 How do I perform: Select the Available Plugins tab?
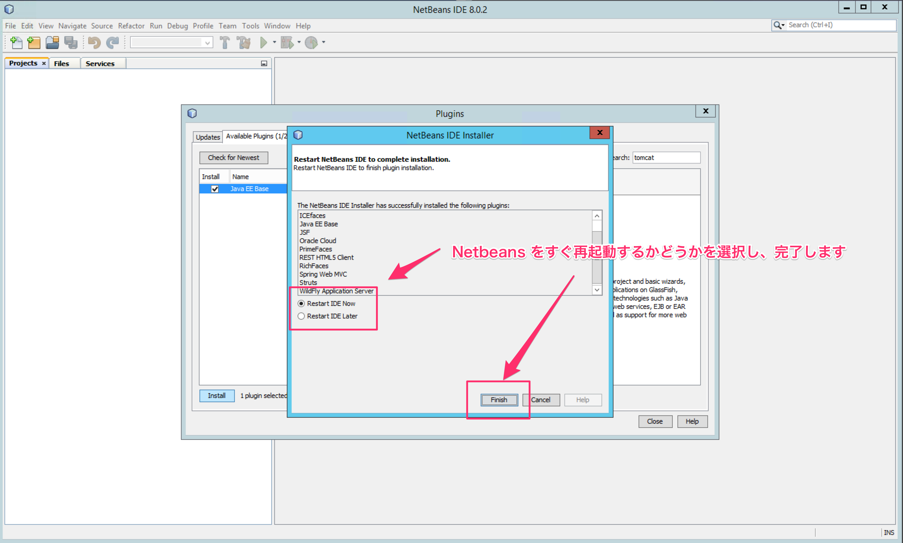[256, 136]
